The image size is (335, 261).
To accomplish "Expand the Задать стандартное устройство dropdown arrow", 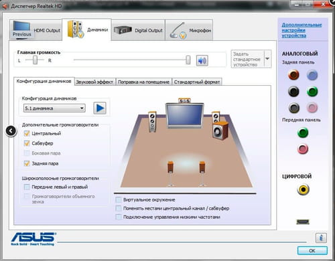I will click(267, 59).
